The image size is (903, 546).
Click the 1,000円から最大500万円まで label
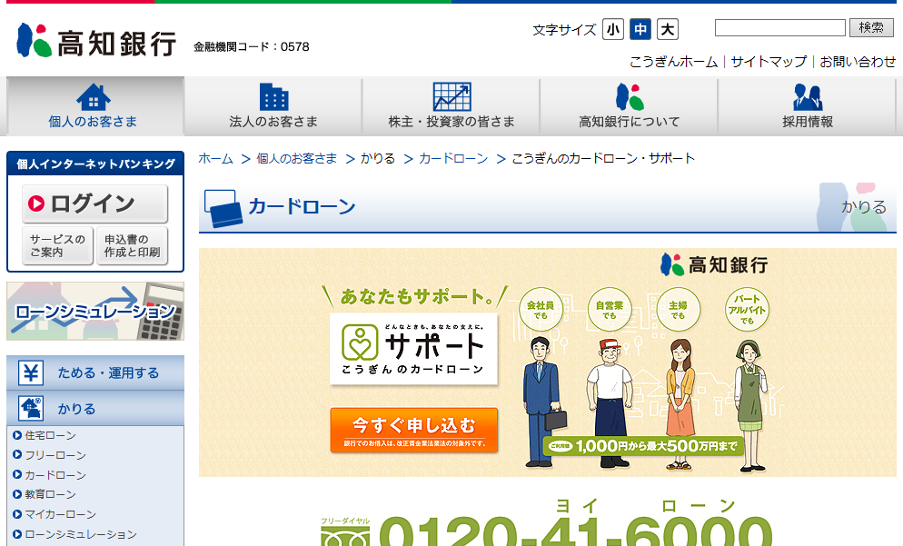tap(643, 446)
